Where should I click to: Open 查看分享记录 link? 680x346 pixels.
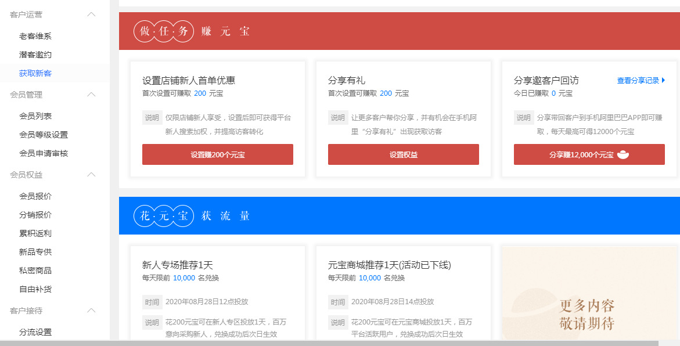click(638, 80)
